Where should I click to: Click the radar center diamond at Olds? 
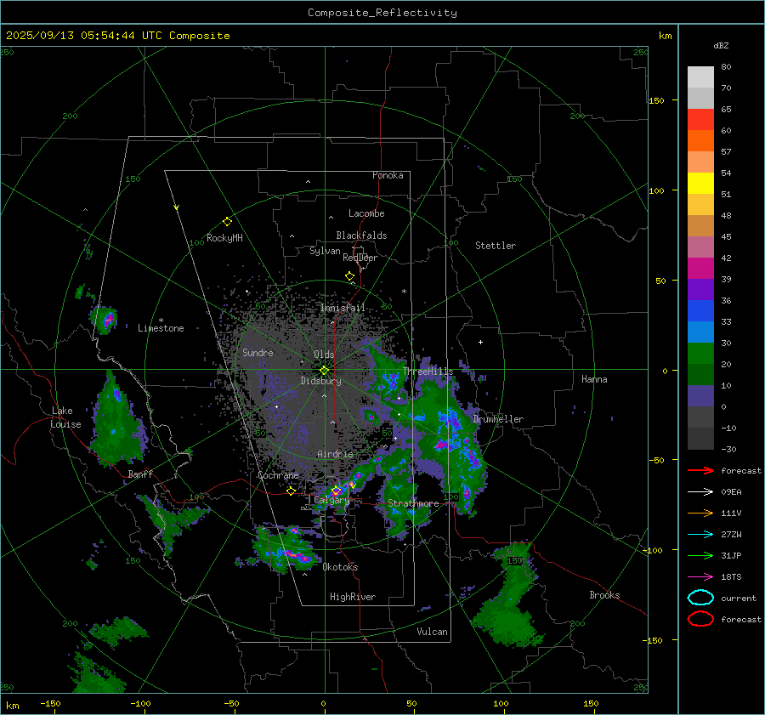click(324, 370)
